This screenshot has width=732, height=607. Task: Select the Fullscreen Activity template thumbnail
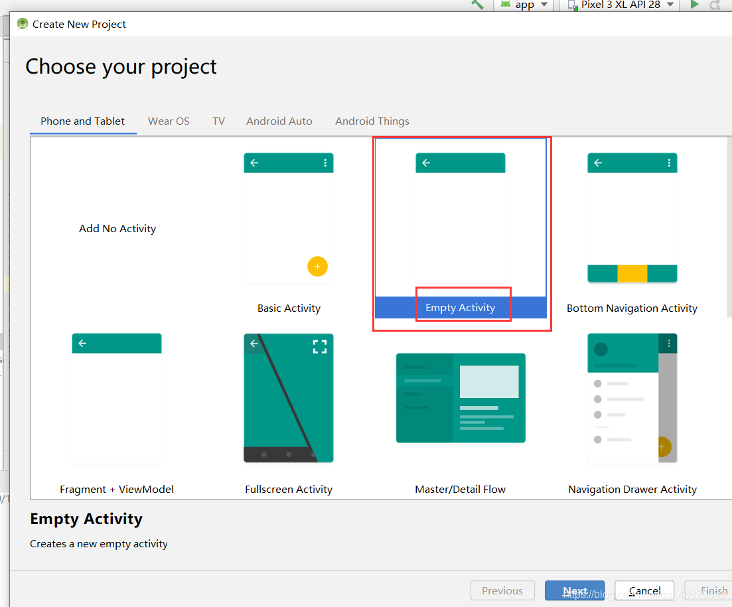coord(289,398)
